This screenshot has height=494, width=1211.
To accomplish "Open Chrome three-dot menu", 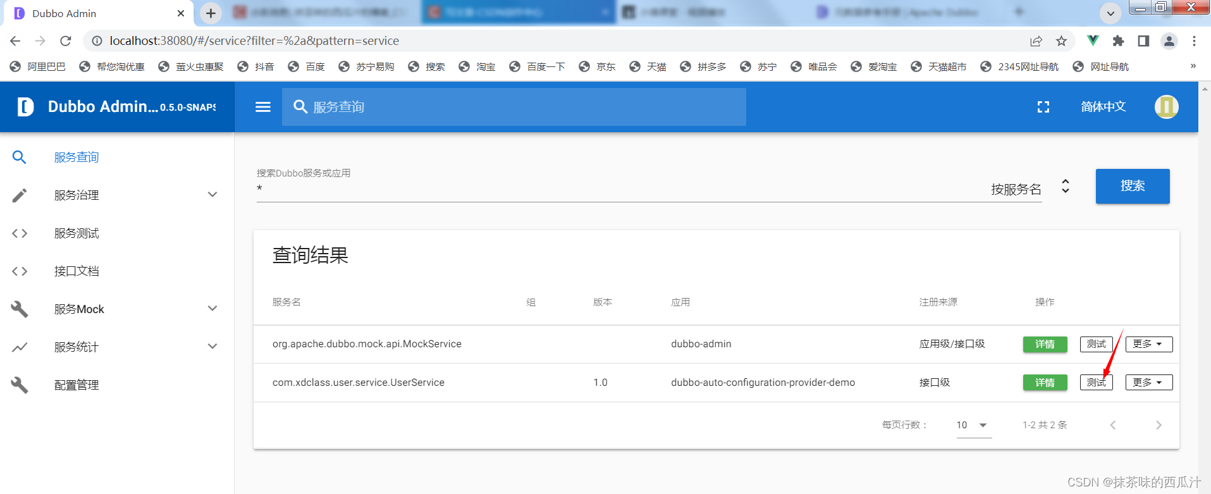I will [x=1194, y=41].
